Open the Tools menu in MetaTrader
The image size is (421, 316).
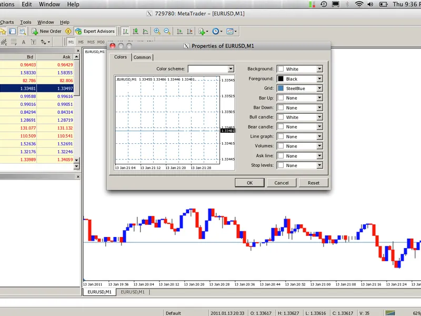click(25, 22)
